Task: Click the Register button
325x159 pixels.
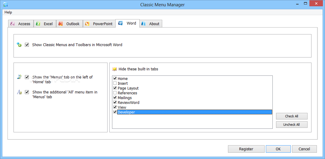Action: tap(246, 149)
